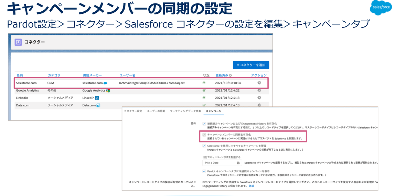This screenshot has width=395, height=196.
Task: Open the gear menu for LinkedIn row
Action: coord(259,98)
